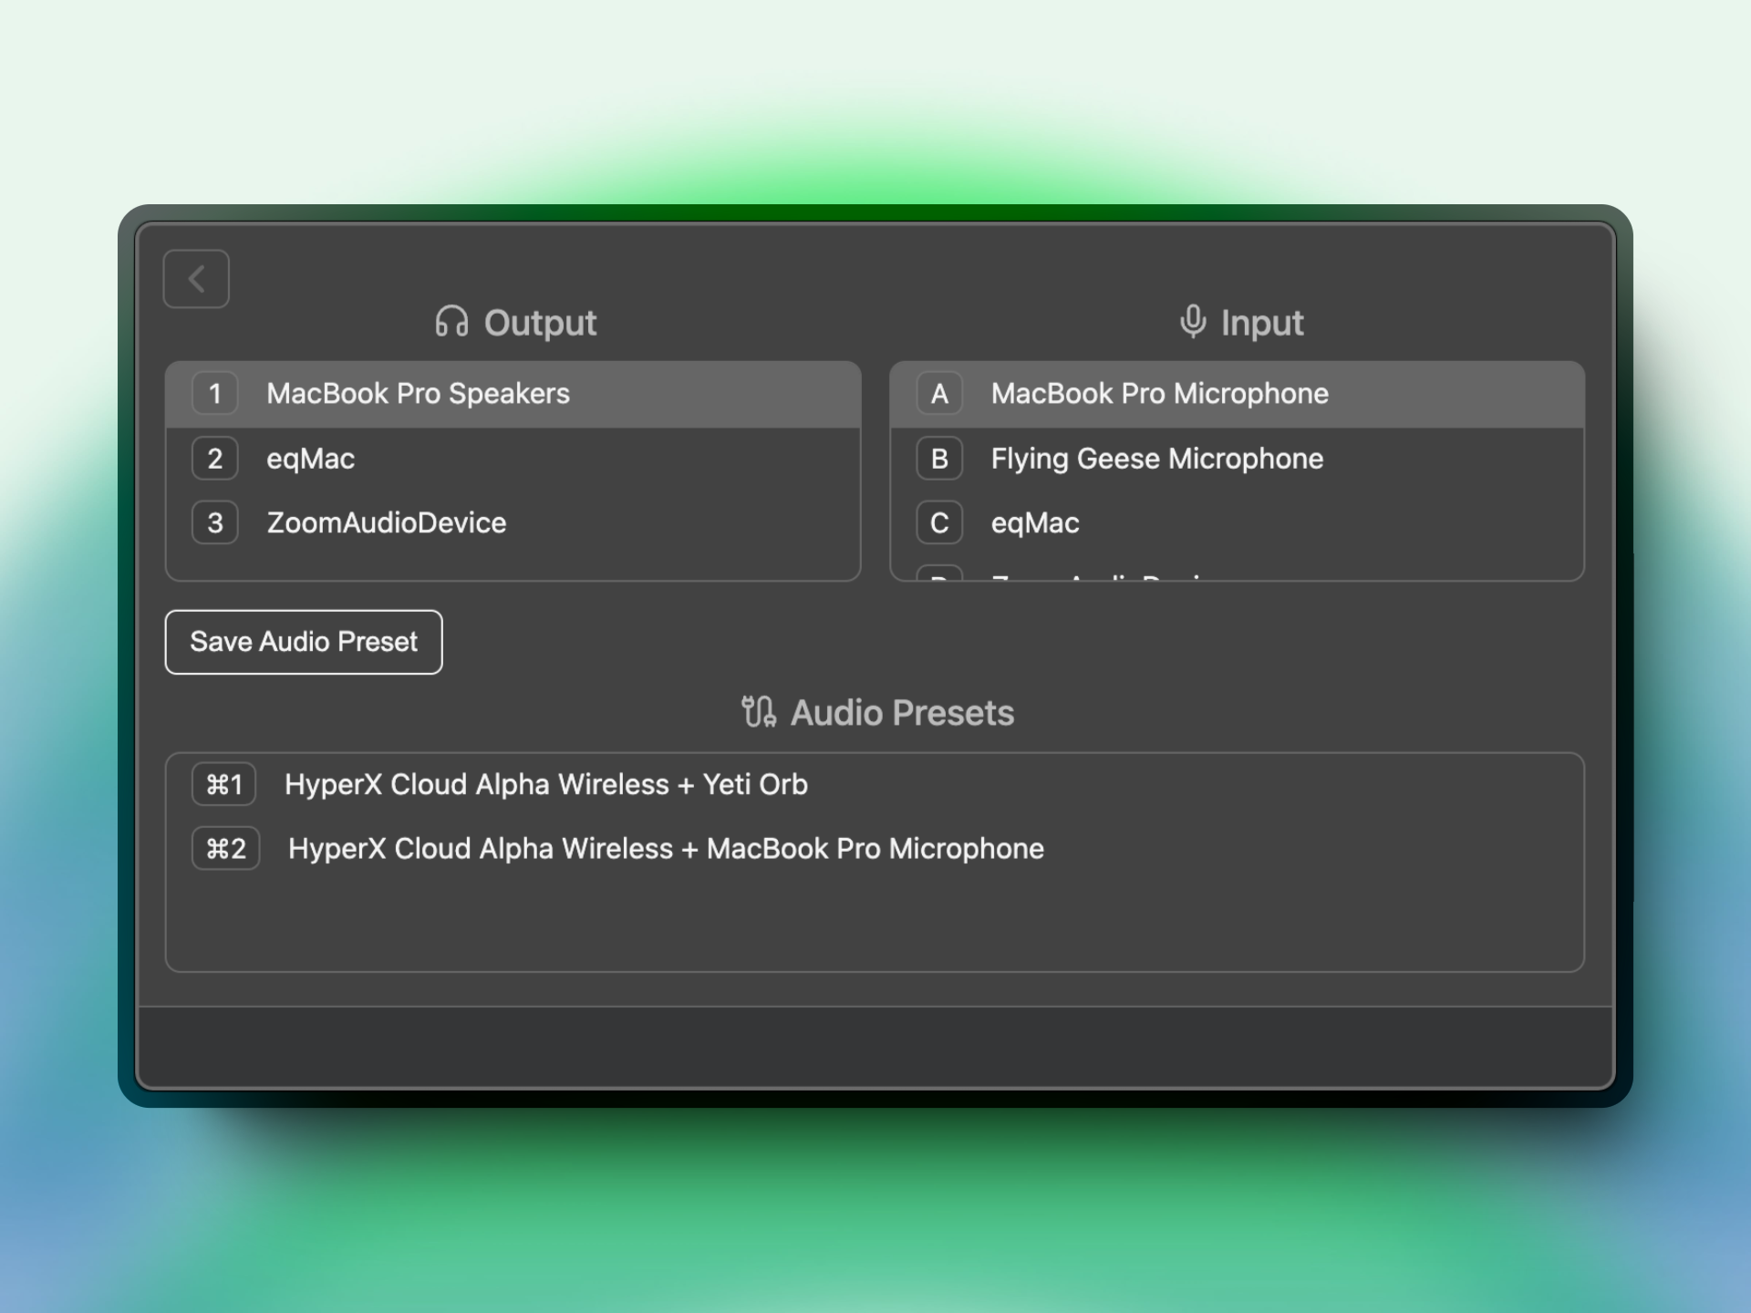Click the number 1 shortcut badge
Image resolution: width=1751 pixels, height=1313 pixels.
tap(215, 394)
